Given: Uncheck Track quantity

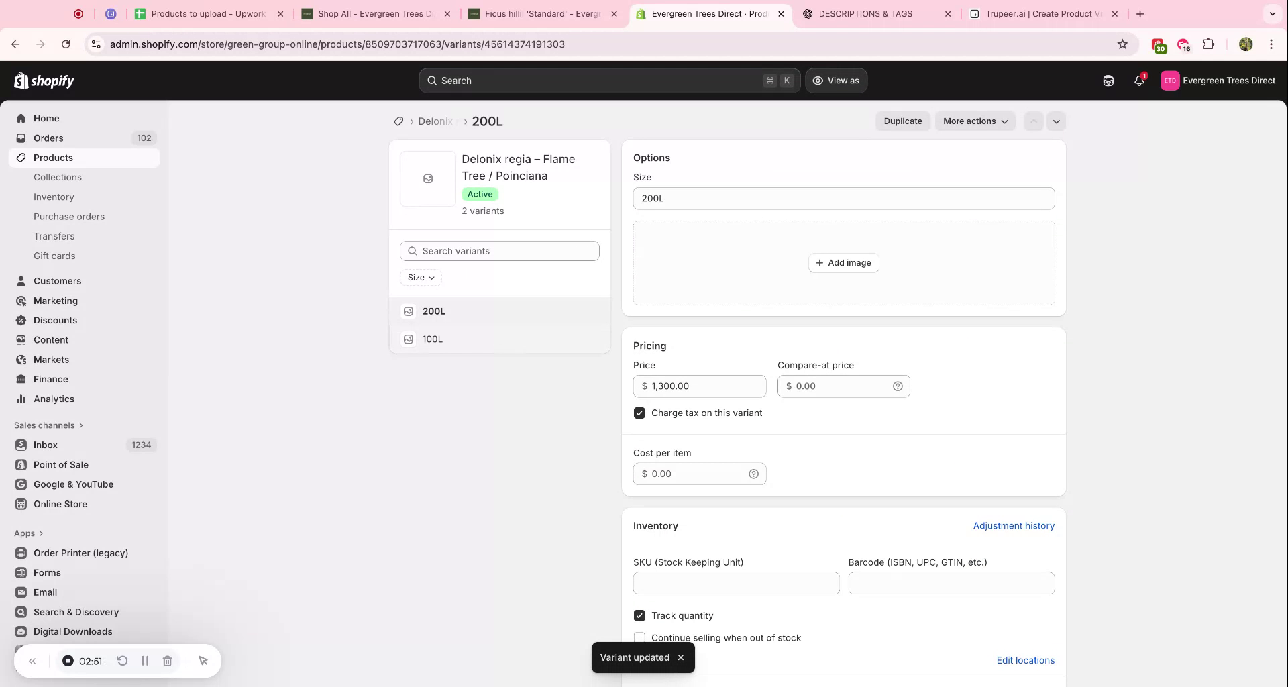Looking at the screenshot, I should pos(639,615).
